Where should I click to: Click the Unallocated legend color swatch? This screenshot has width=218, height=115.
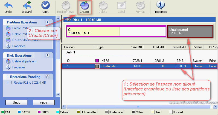point(106,112)
